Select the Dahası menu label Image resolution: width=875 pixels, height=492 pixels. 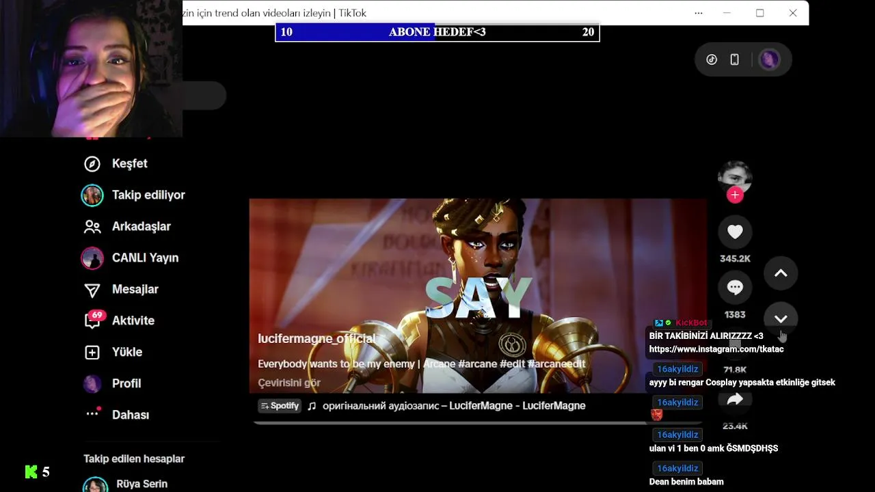pyautogui.click(x=131, y=415)
